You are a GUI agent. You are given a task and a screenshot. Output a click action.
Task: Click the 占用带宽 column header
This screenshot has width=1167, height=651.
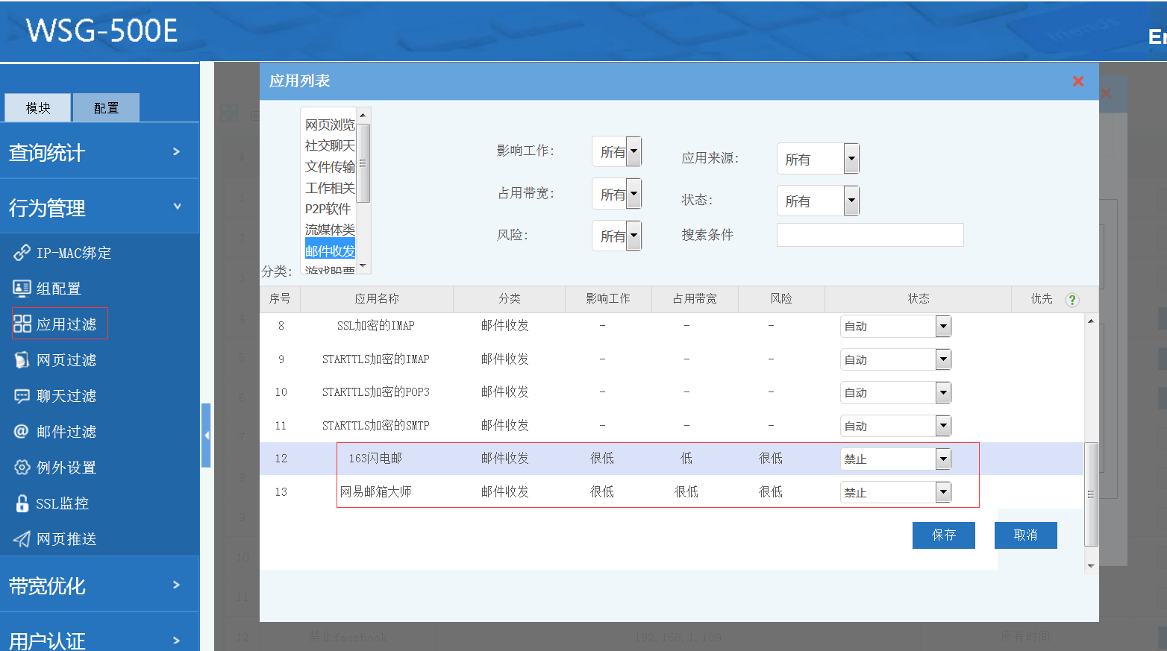(695, 299)
